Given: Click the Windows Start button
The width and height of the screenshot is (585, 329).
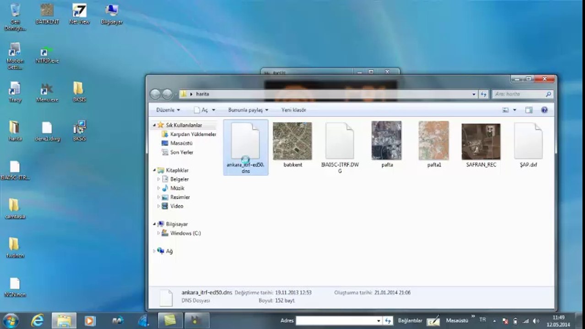Looking at the screenshot, I should [x=11, y=320].
